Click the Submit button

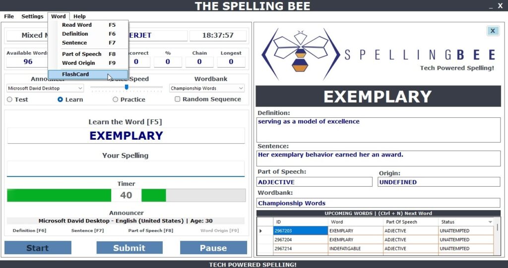[129, 248]
